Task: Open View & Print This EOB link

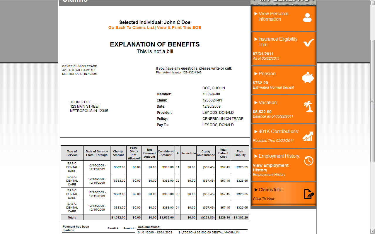Action: pyautogui.click(x=179, y=27)
